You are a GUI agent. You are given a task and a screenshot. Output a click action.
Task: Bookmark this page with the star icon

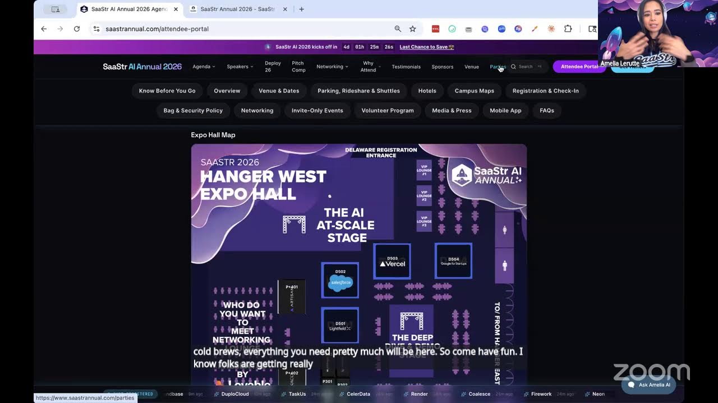coord(413,29)
